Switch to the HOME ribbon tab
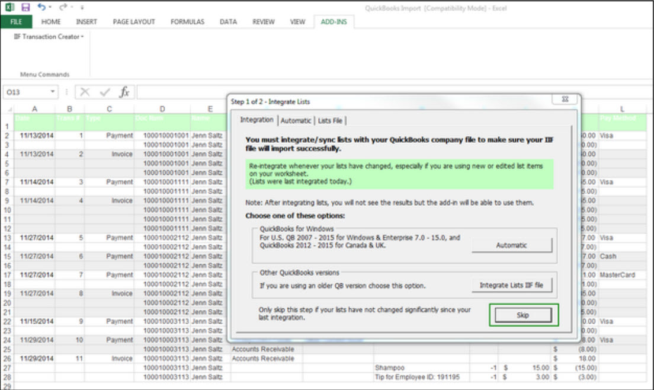Screen dimensions: 654x390 (x=51, y=22)
